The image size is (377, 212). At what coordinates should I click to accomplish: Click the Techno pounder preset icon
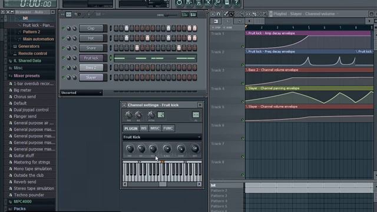[11, 195]
